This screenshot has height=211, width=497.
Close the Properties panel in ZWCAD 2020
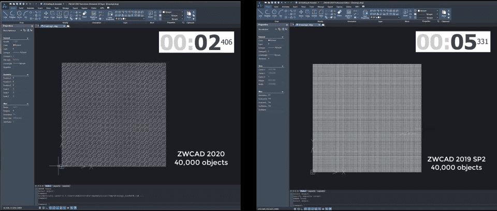[x=32, y=26]
